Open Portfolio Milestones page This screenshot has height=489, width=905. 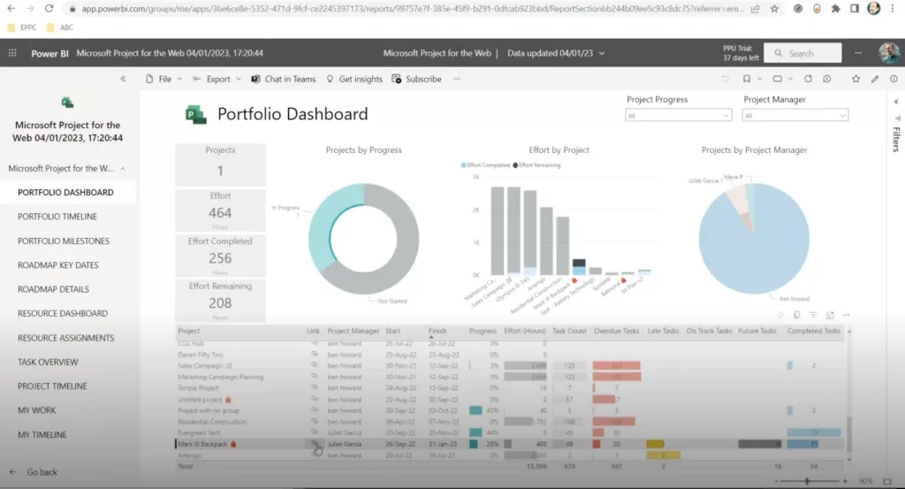[x=64, y=241]
